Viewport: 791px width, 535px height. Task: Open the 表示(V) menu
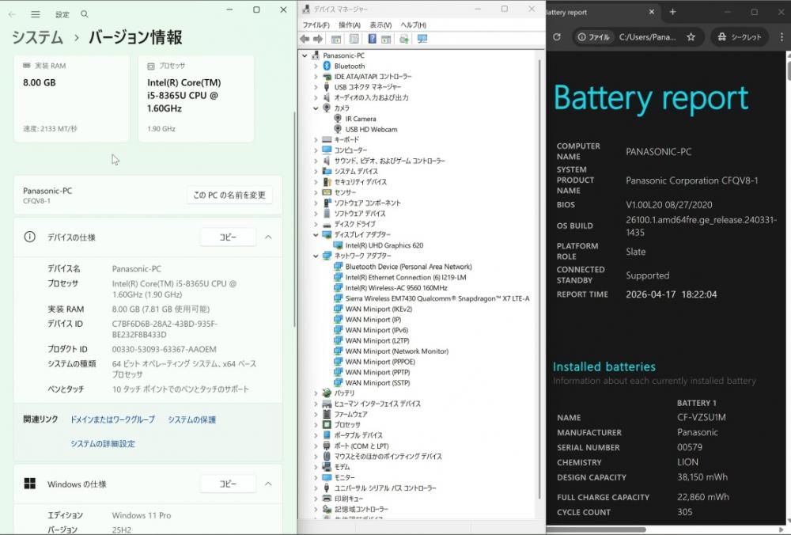[380, 25]
